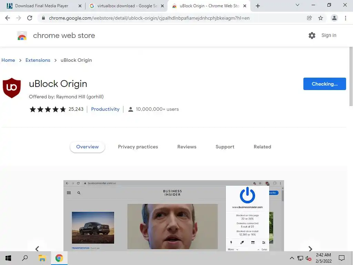Open the Productivity category link

point(105,109)
